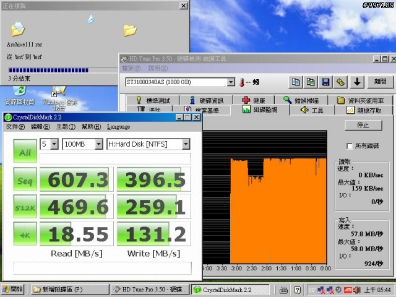Click the copy info icon in HD Tune toolbar

[296, 82]
